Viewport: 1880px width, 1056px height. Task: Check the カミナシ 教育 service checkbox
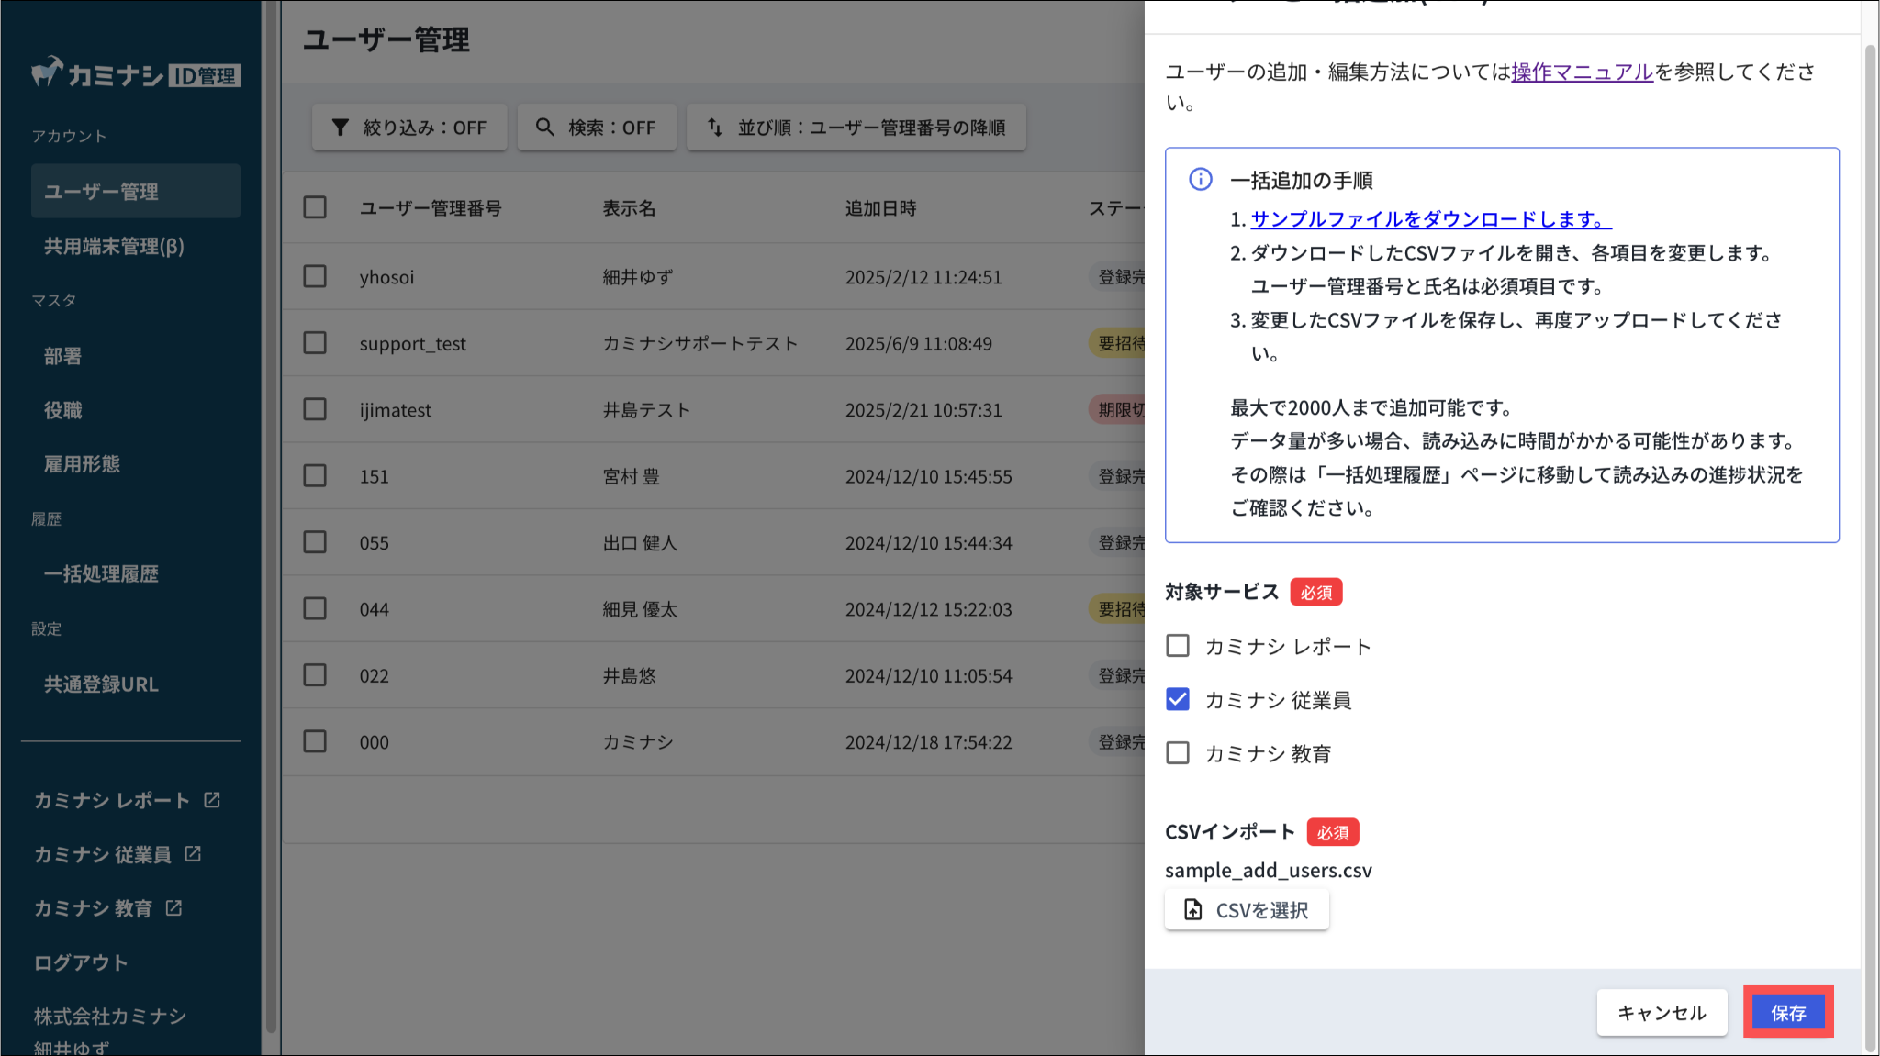pos(1178,753)
